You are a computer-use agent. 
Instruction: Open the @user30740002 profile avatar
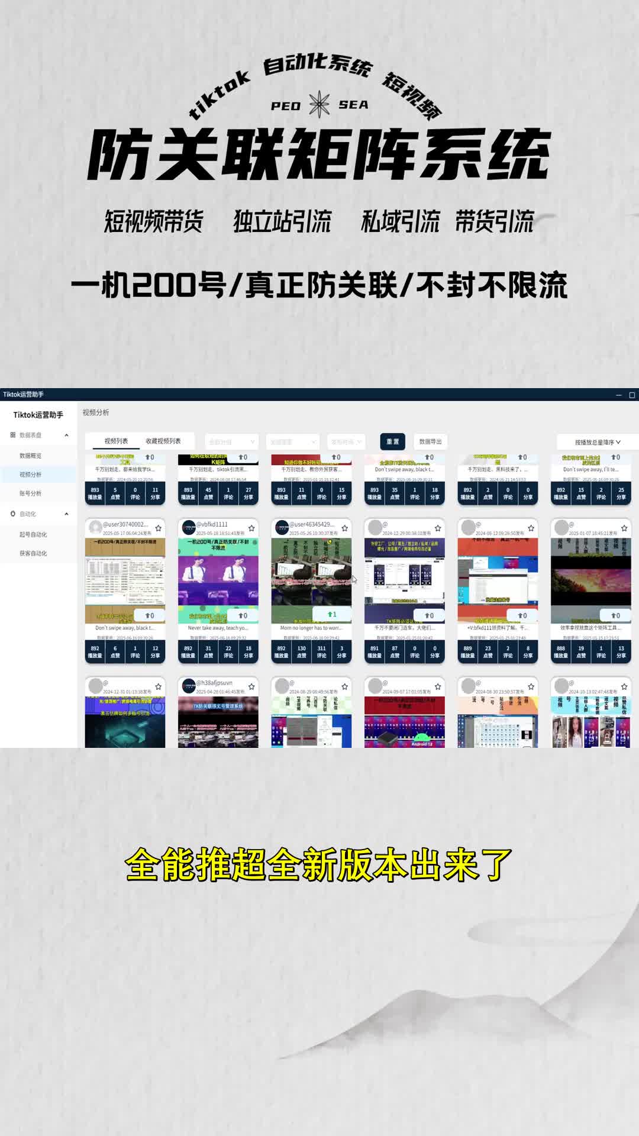[95, 527]
